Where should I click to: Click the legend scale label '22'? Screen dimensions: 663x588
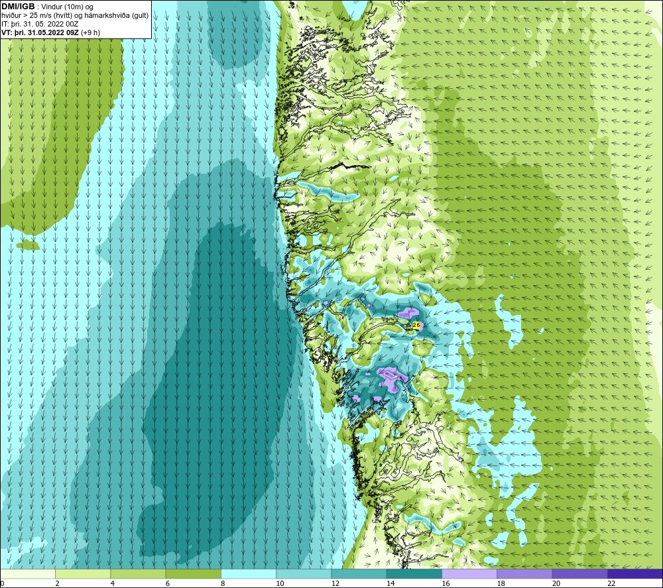[x=611, y=583]
